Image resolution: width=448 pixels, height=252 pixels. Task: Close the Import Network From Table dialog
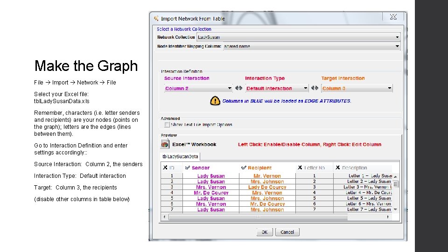coord(393,17)
